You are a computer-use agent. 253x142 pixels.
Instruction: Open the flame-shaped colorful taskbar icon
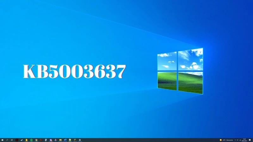(56, 140)
